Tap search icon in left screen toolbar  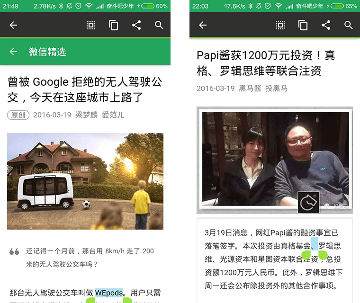pos(159,25)
